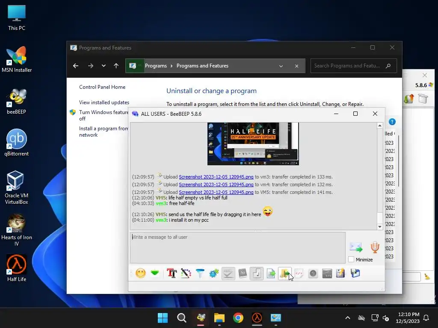Screen dimensions: 438x328
Task: Expand recent locations dropdown chevron
Action: 104,66
